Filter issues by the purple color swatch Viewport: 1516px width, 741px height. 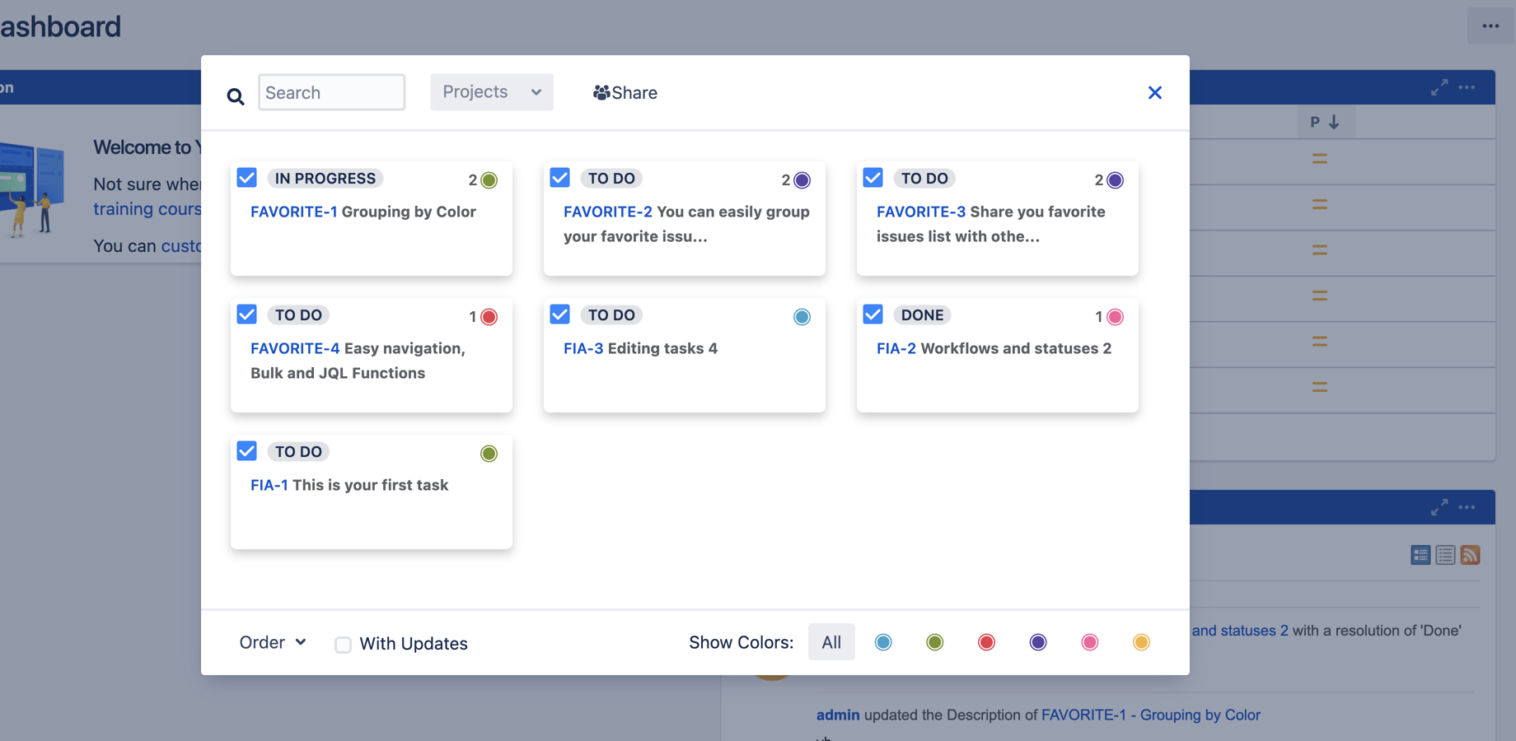pyautogui.click(x=1037, y=642)
